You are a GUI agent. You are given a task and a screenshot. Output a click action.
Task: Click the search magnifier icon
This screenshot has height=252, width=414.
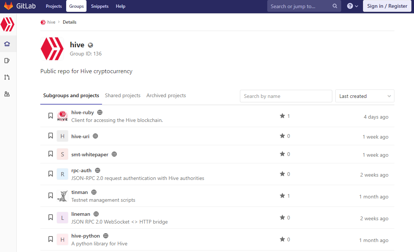coord(335,6)
